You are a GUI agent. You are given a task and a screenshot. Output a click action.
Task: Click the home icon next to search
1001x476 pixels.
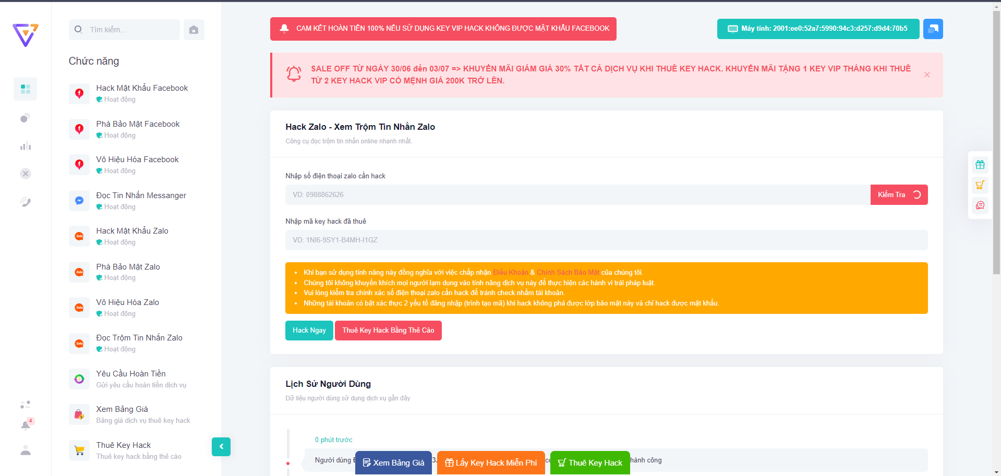[x=194, y=30]
